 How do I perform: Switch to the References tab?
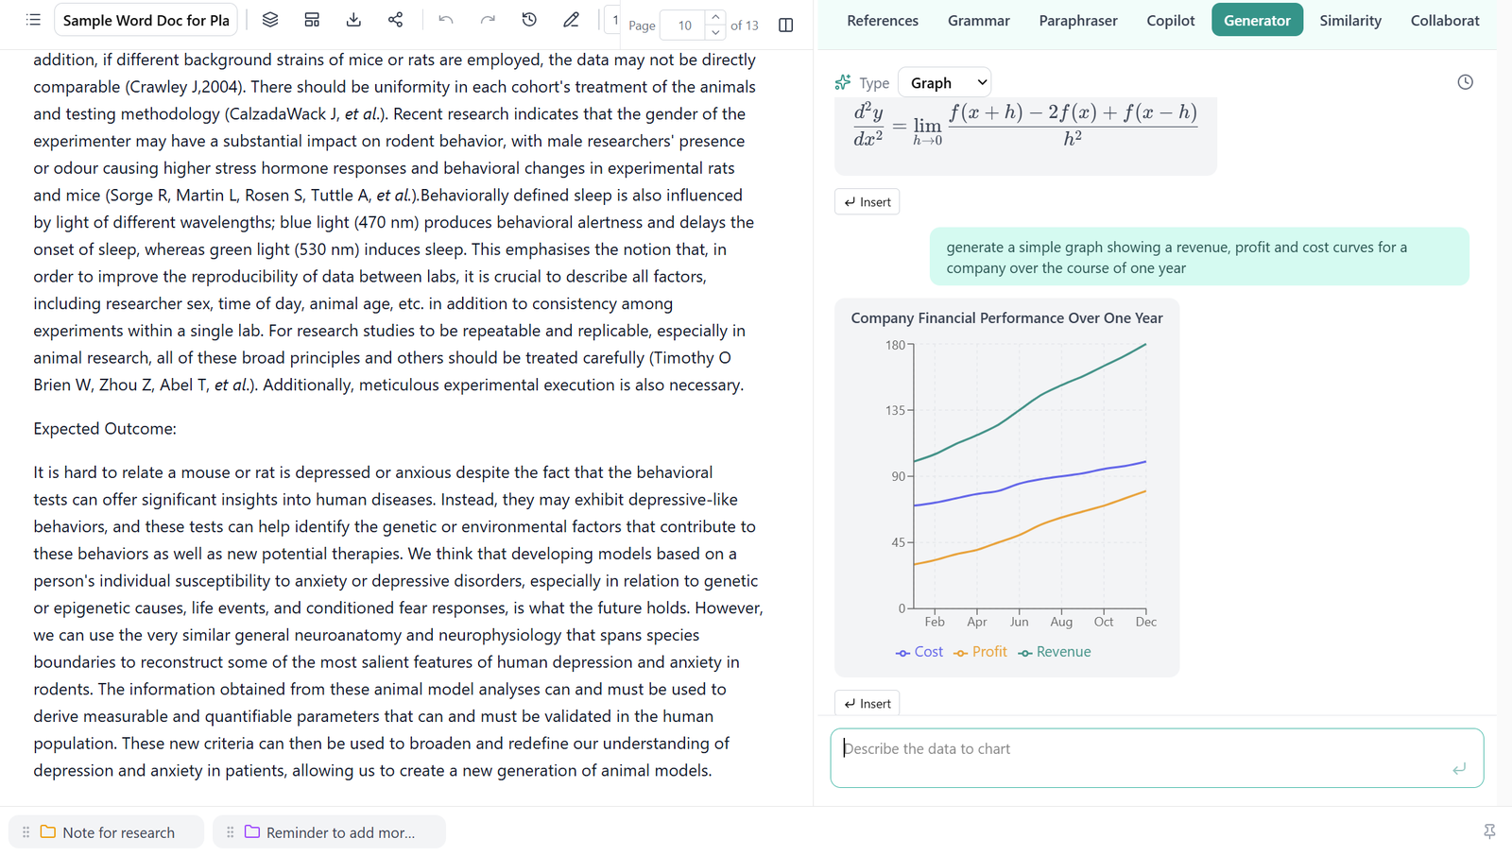[x=883, y=20]
